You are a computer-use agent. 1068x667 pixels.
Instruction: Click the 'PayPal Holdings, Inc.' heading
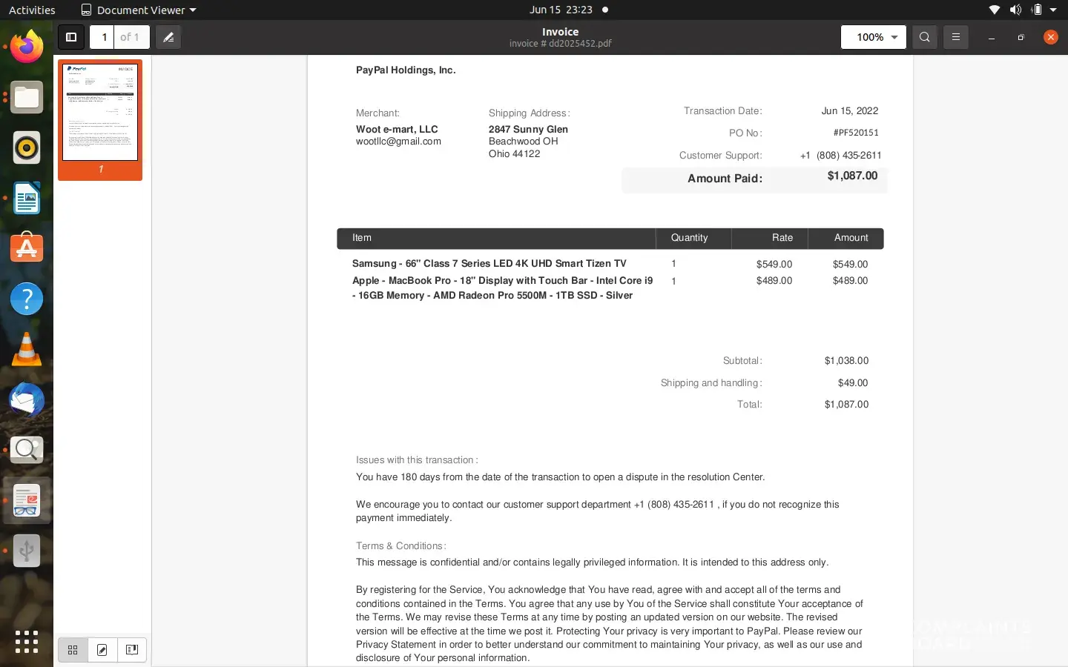pyautogui.click(x=406, y=70)
